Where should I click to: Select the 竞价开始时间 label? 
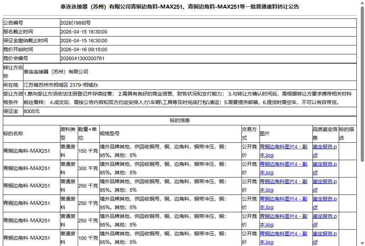point(18,49)
